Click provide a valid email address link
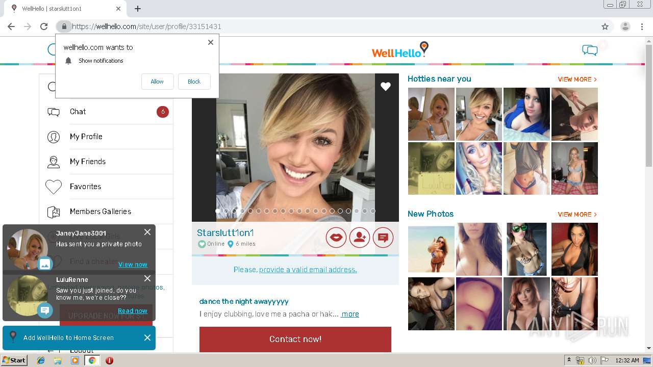 [x=308, y=270]
